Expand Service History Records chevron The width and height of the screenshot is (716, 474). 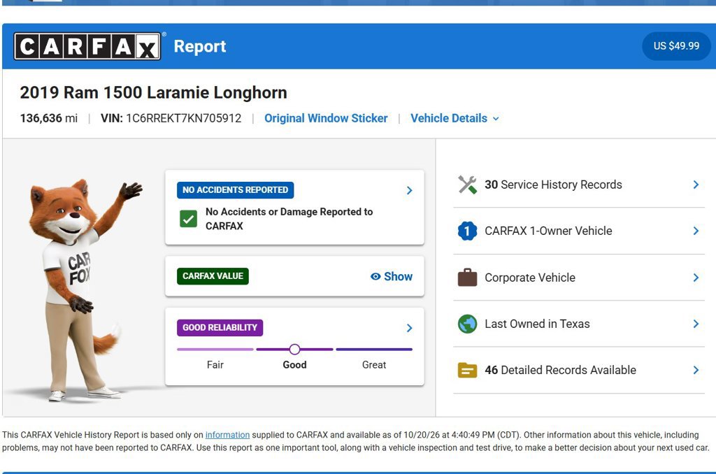[696, 185]
